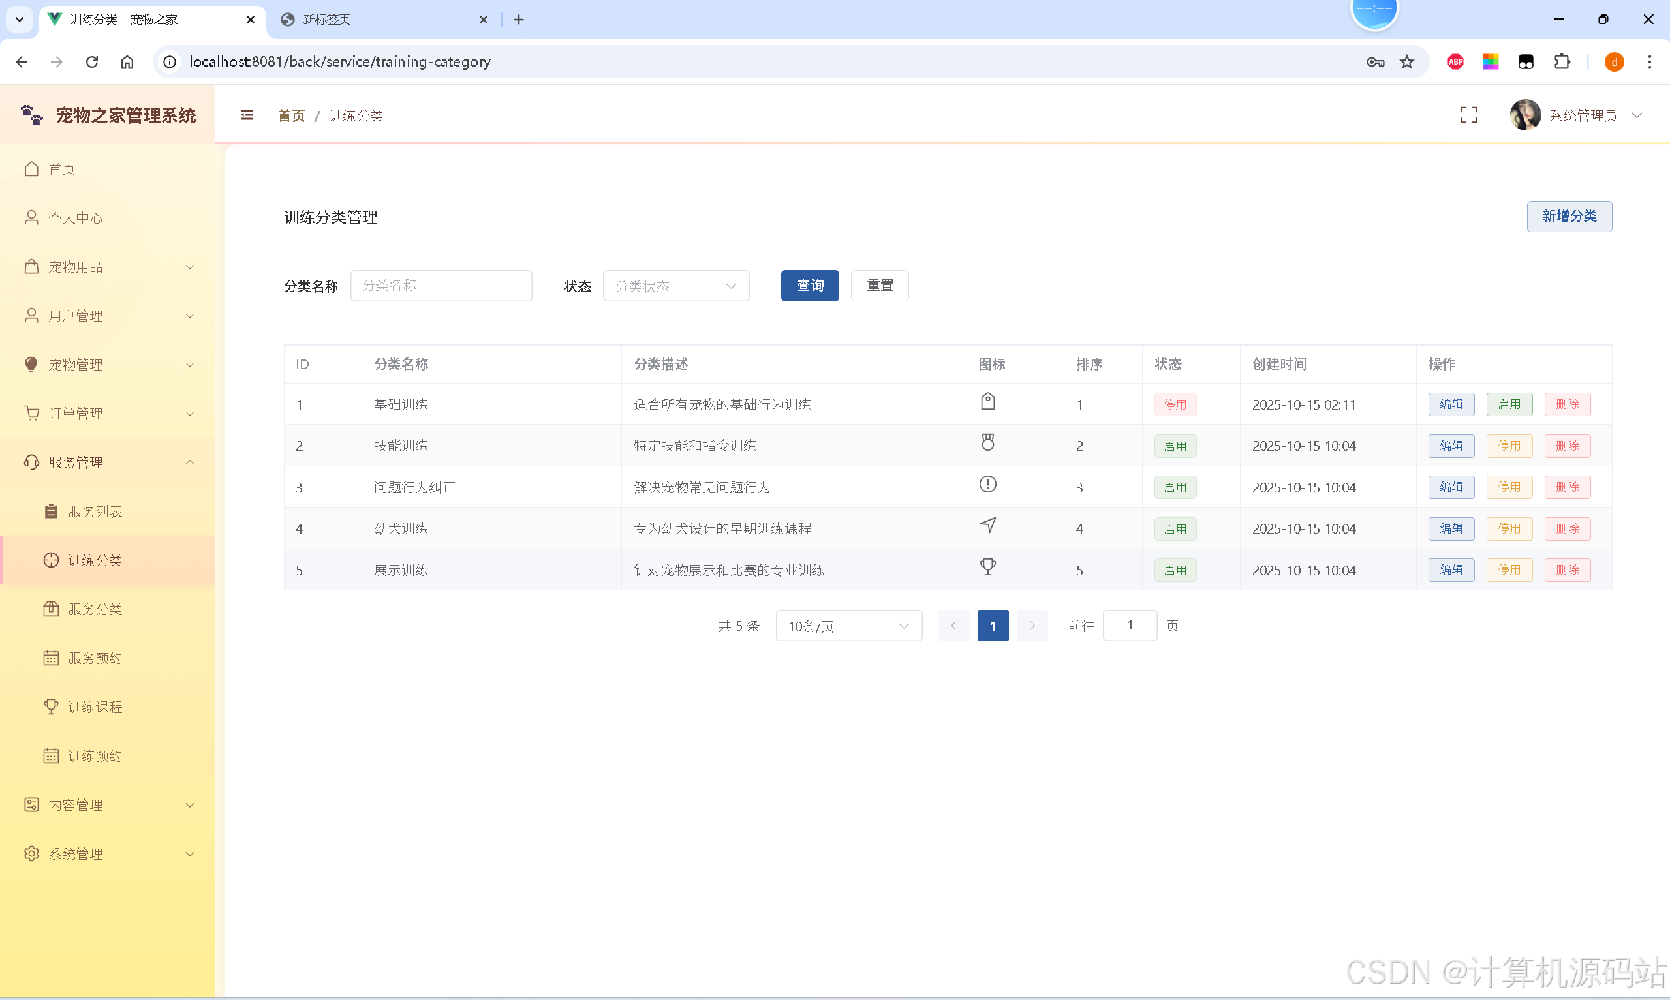Disable the 技能训练 category
Image resolution: width=1670 pixels, height=1000 pixels.
pyautogui.click(x=1509, y=446)
